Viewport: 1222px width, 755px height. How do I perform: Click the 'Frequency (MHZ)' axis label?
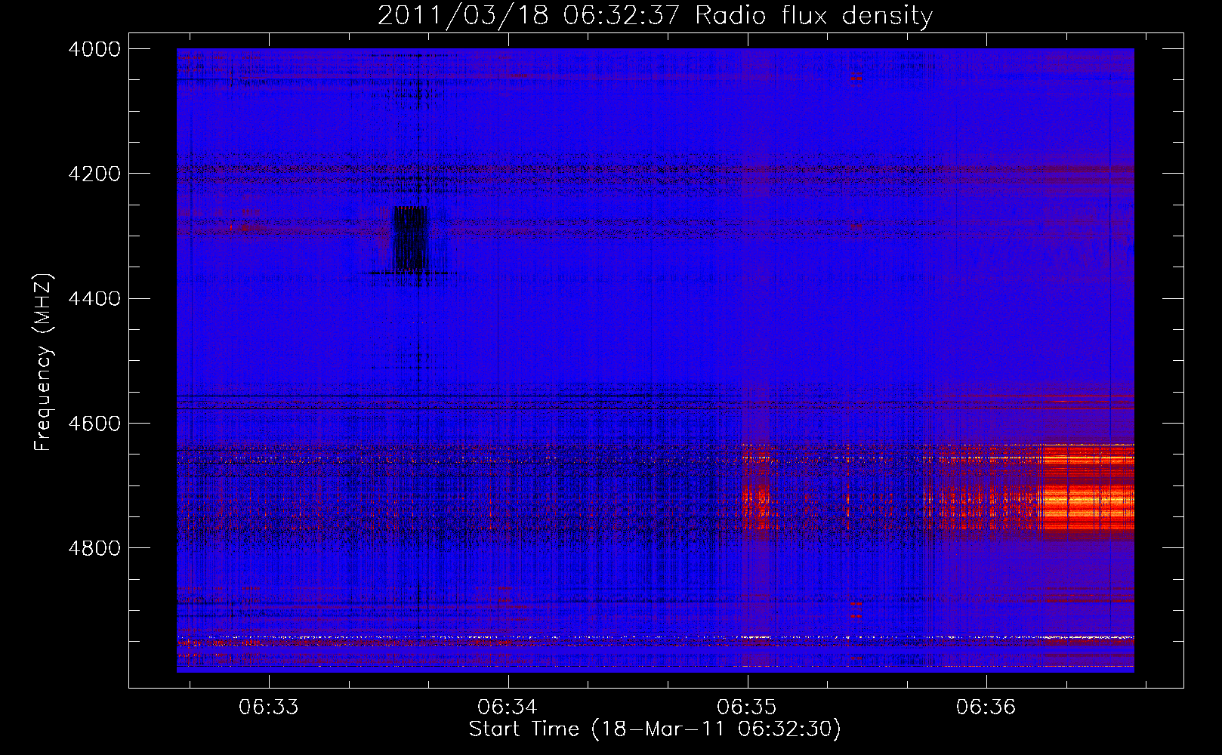click(44, 362)
